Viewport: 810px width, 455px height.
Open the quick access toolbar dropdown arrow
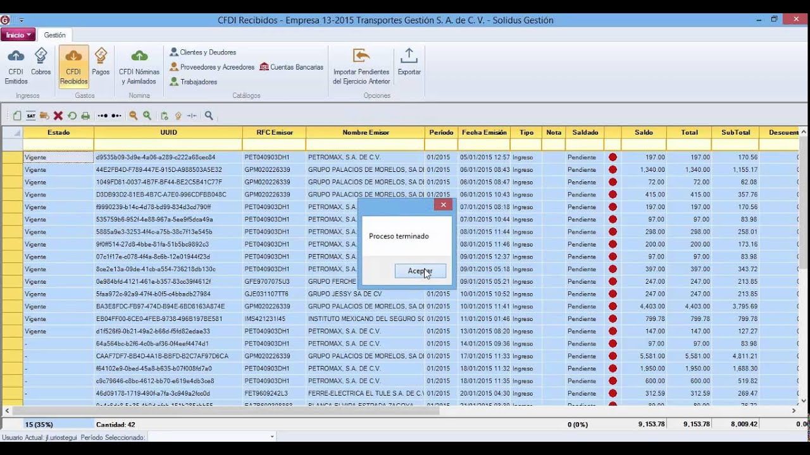tap(22, 20)
